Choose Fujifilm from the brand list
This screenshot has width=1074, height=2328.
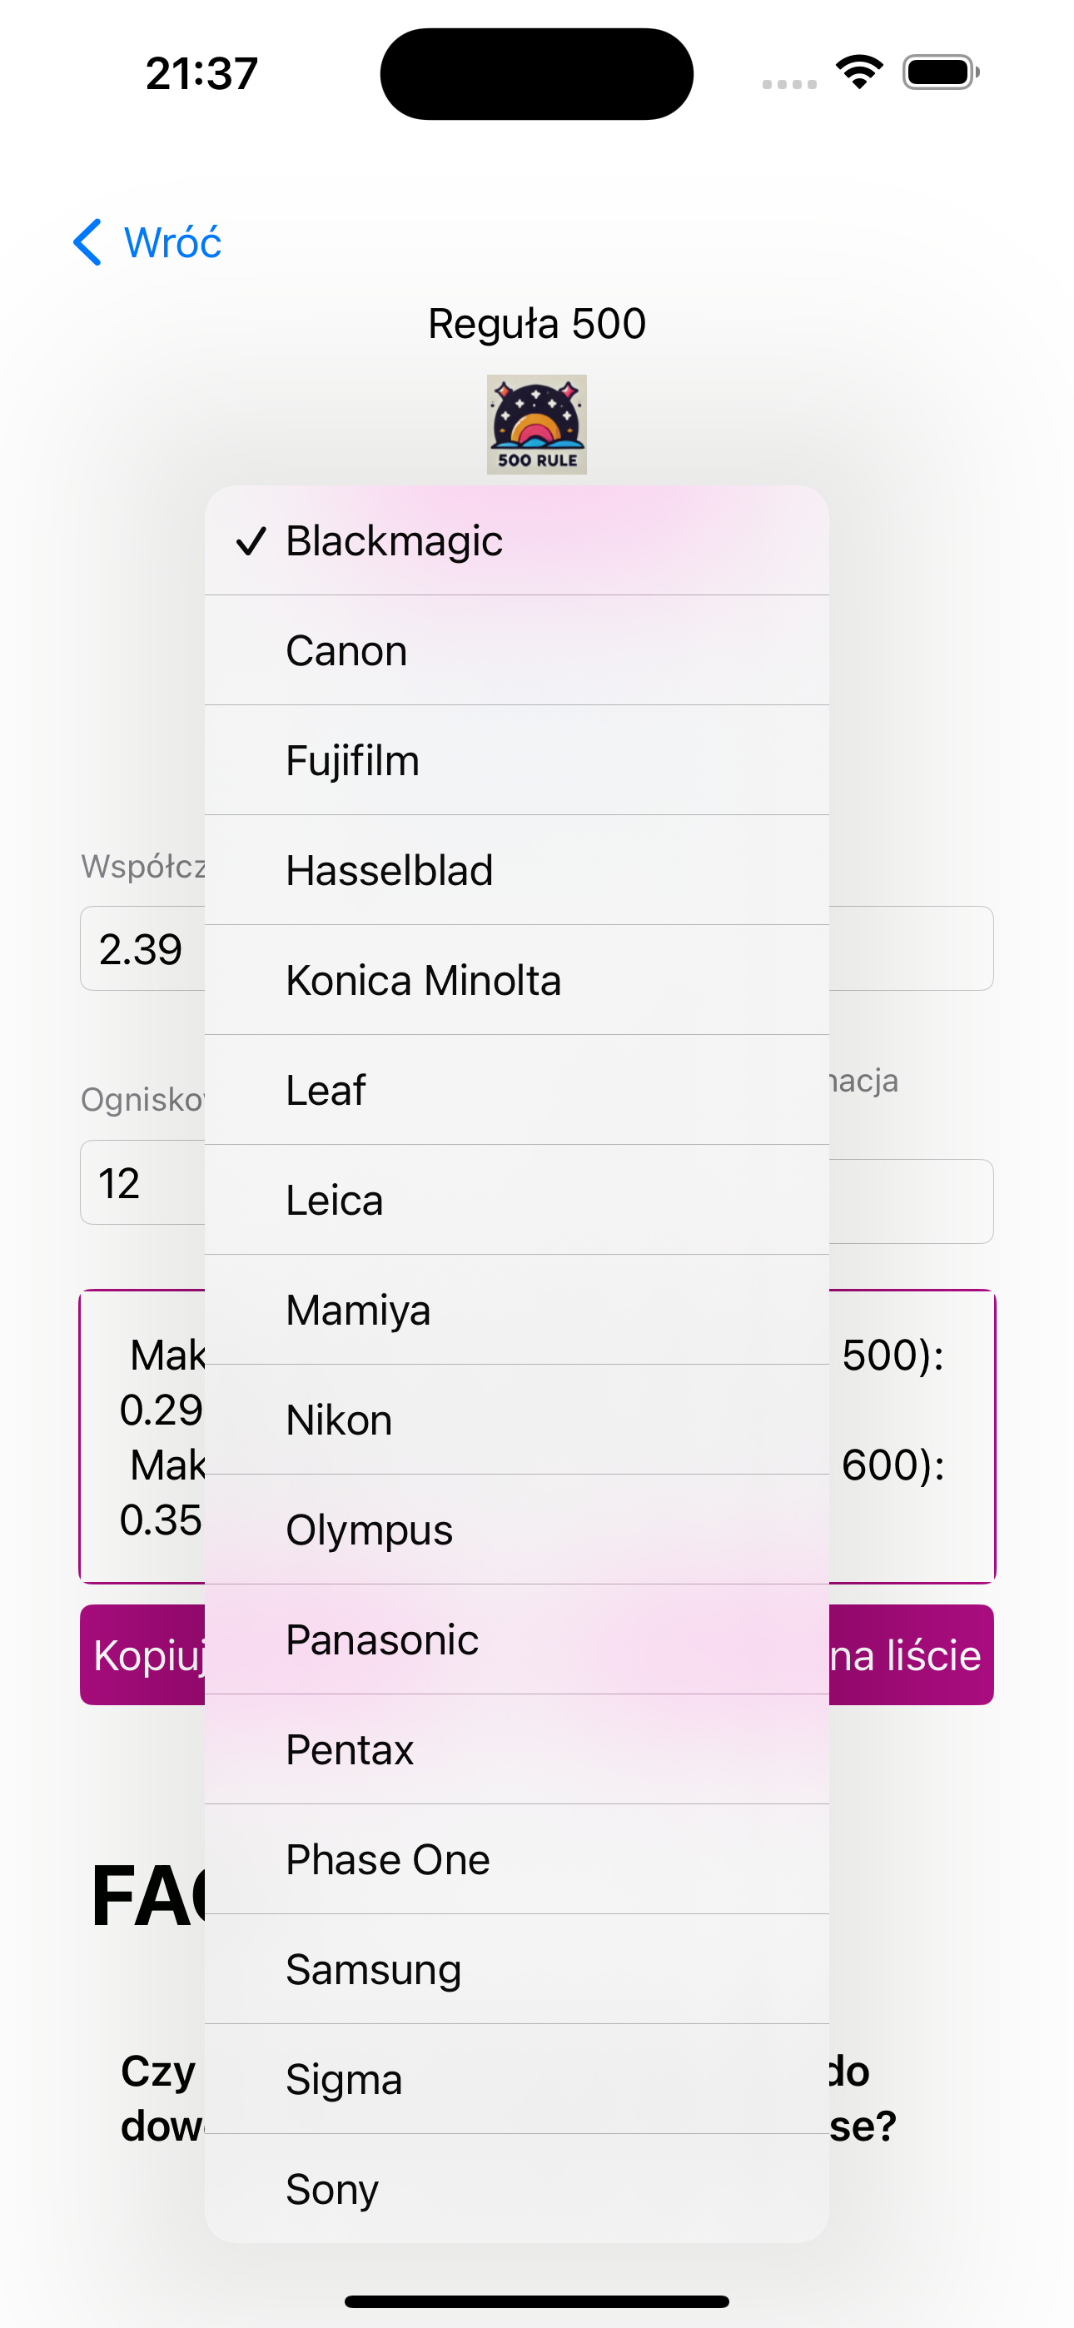[517, 760]
